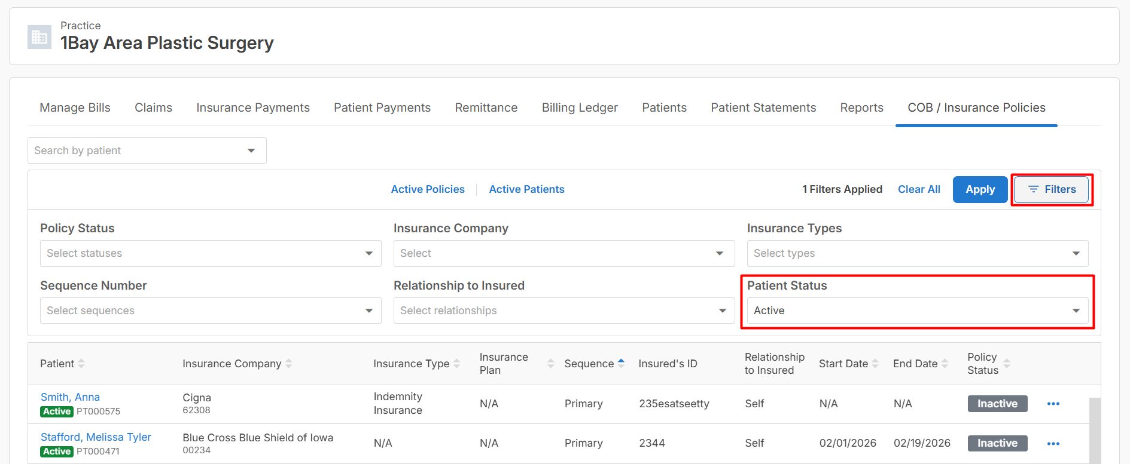
Task: Toggle the Filters panel button
Action: pyautogui.click(x=1051, y=189)
